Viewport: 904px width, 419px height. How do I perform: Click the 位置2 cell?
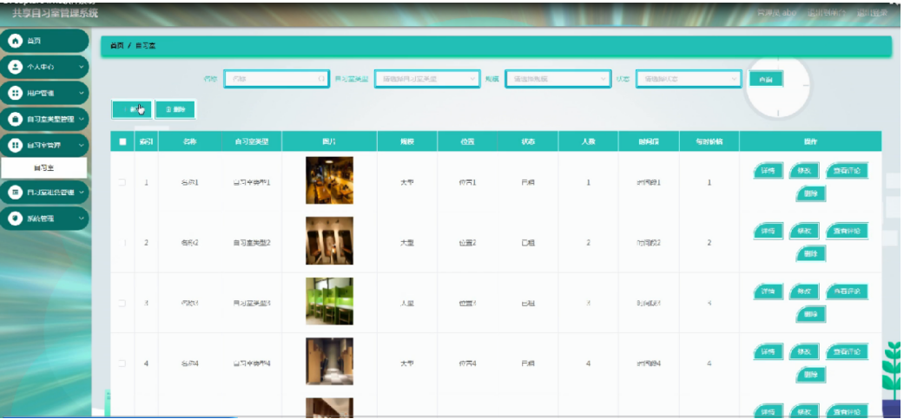point(467,243)
